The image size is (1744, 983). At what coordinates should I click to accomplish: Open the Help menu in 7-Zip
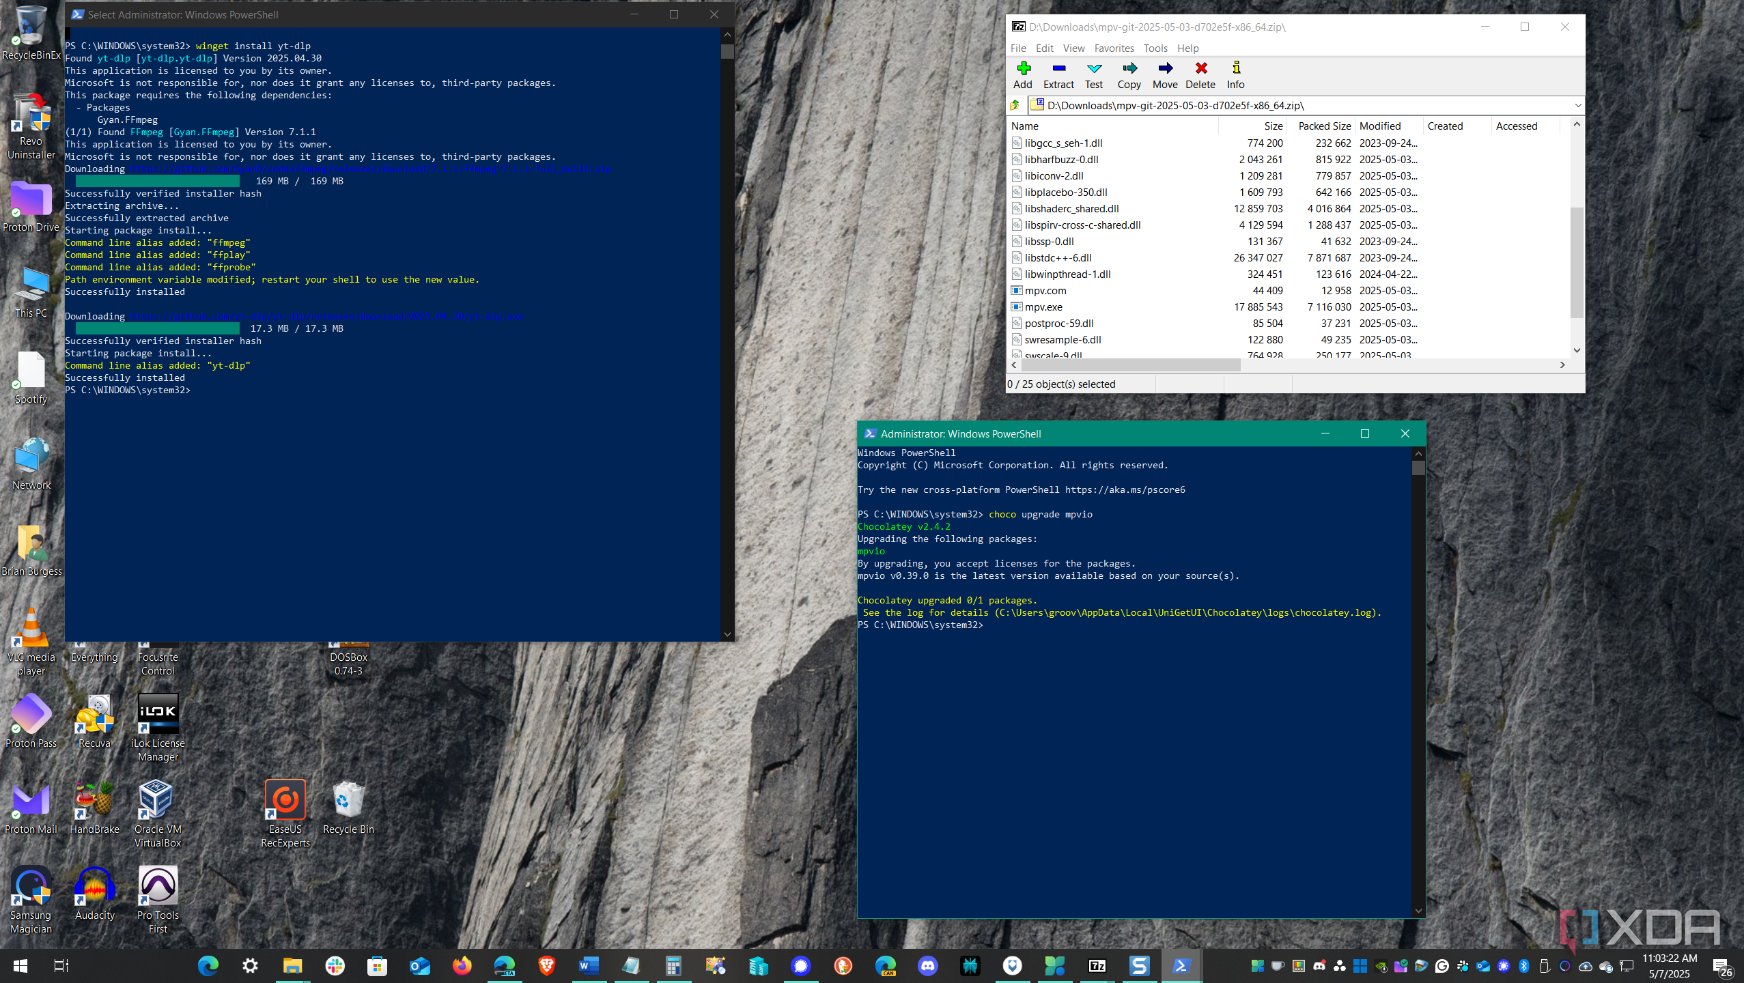[x=1187, y=48]
